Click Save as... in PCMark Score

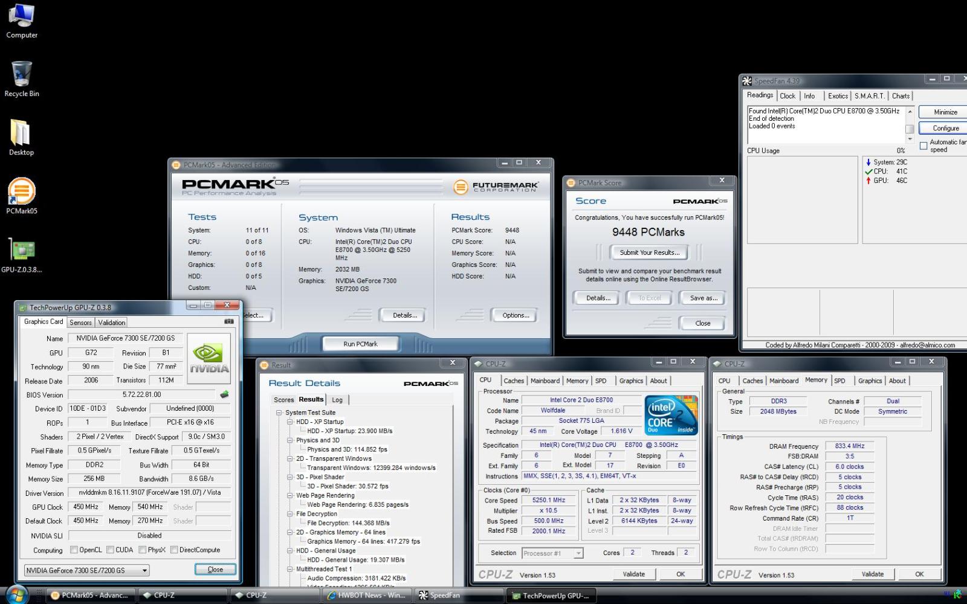[703, 298]
